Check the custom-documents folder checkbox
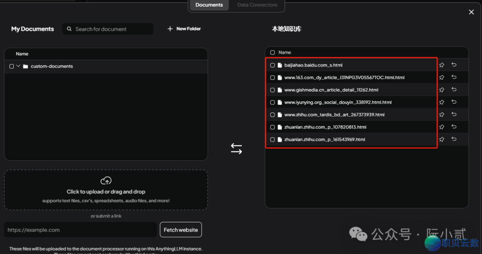Image resolution: width=482 pixels, height=254 pixels. [12, 67]
